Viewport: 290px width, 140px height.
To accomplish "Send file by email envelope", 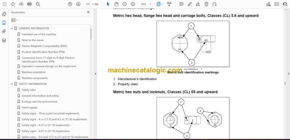I will [x=277, y=4].
